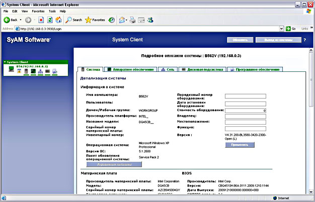Click the Владелец input field
315x202 pixels.
point(246,116)
